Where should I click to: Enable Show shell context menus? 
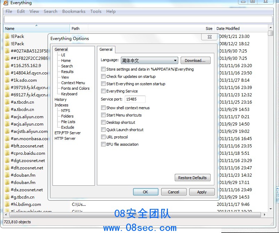pos(103,108)
